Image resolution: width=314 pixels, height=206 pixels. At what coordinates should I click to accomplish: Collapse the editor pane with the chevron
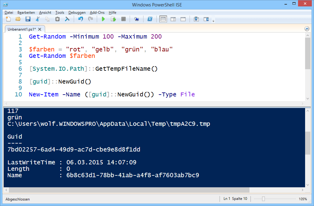[307, 28]
